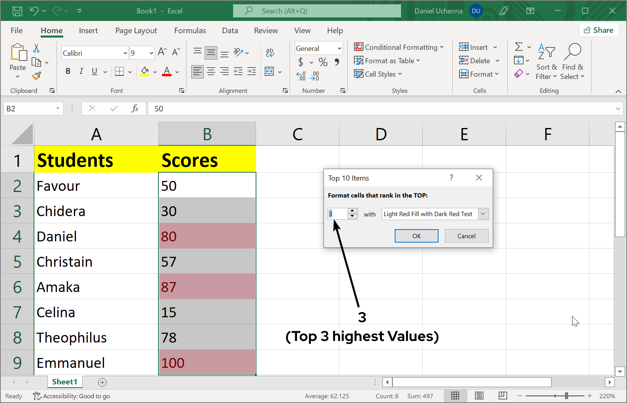This screenshot has height=403, width=627.
Task: Open the font name Calibri dropdown
Action: (125, 53)
